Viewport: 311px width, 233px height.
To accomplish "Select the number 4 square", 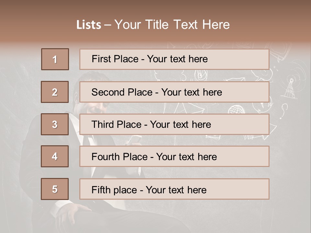I will 55,156.
